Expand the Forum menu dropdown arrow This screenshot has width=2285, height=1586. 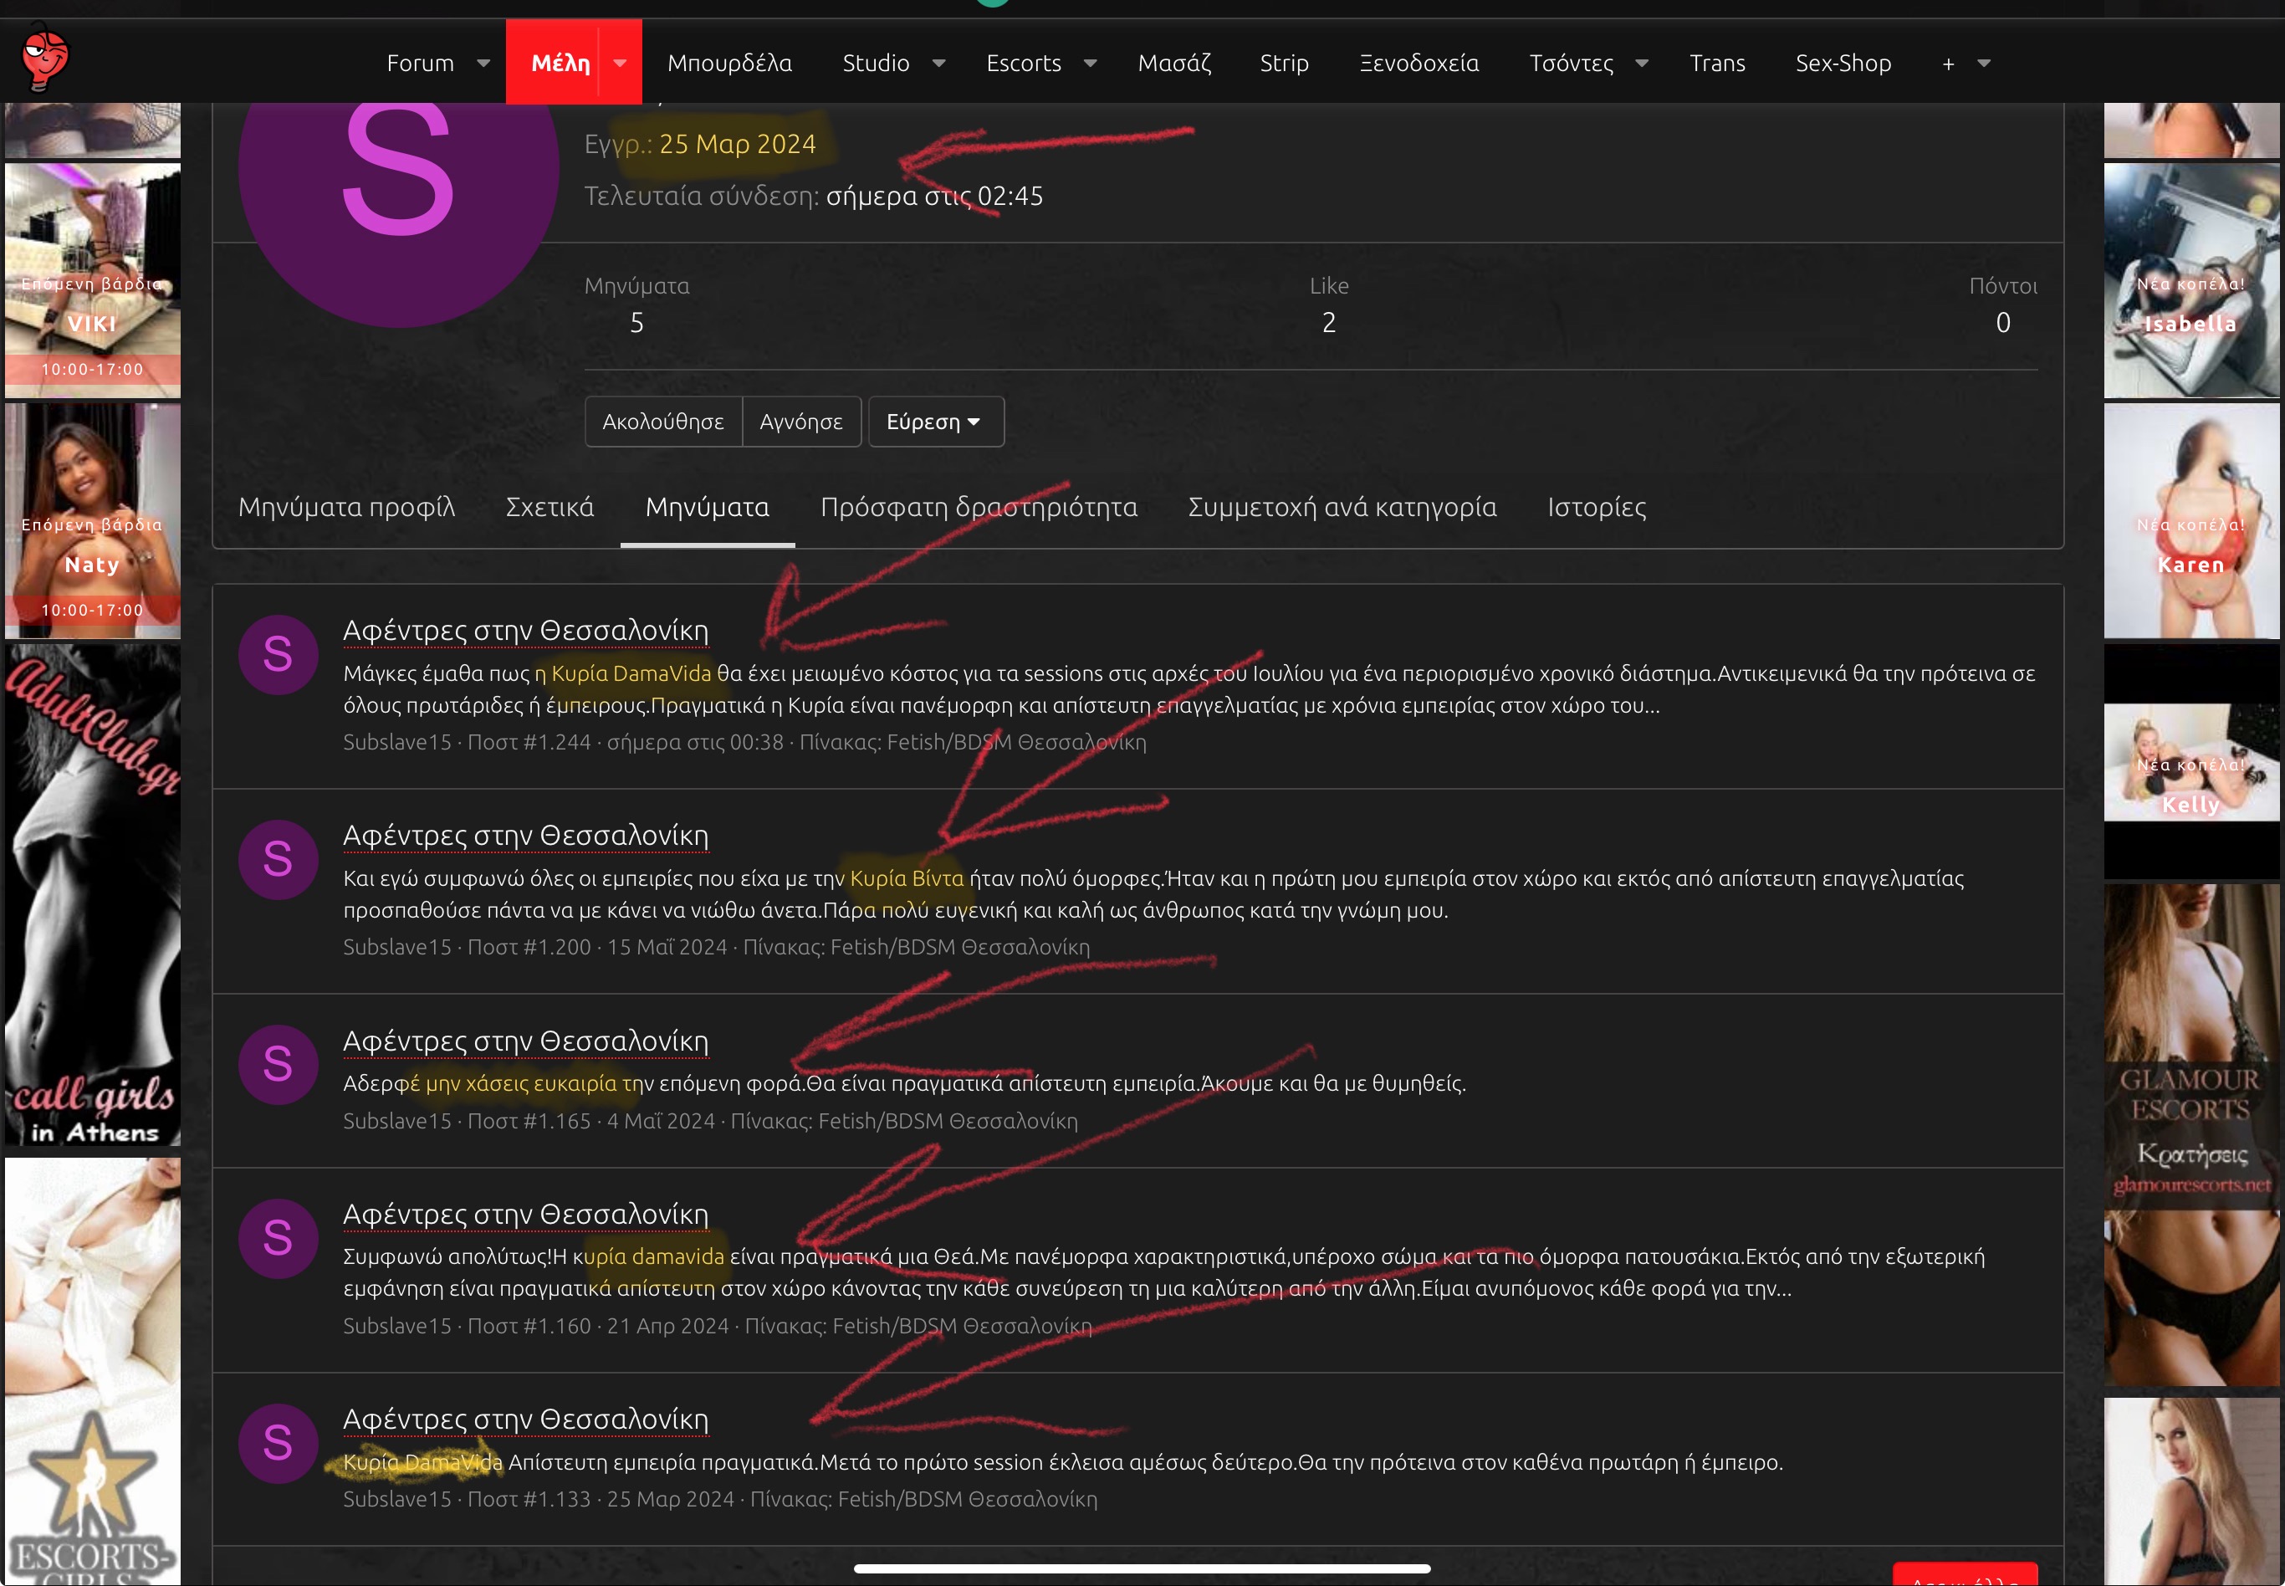pos(483,64)
